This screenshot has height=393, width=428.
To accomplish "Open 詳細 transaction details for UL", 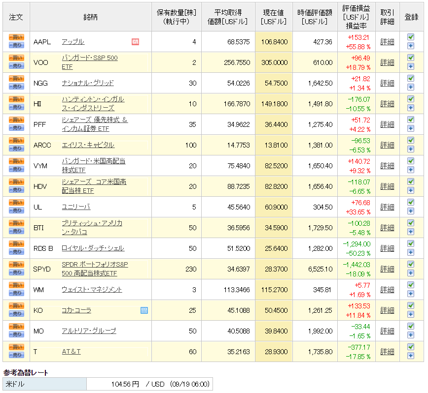I will 387,207.
